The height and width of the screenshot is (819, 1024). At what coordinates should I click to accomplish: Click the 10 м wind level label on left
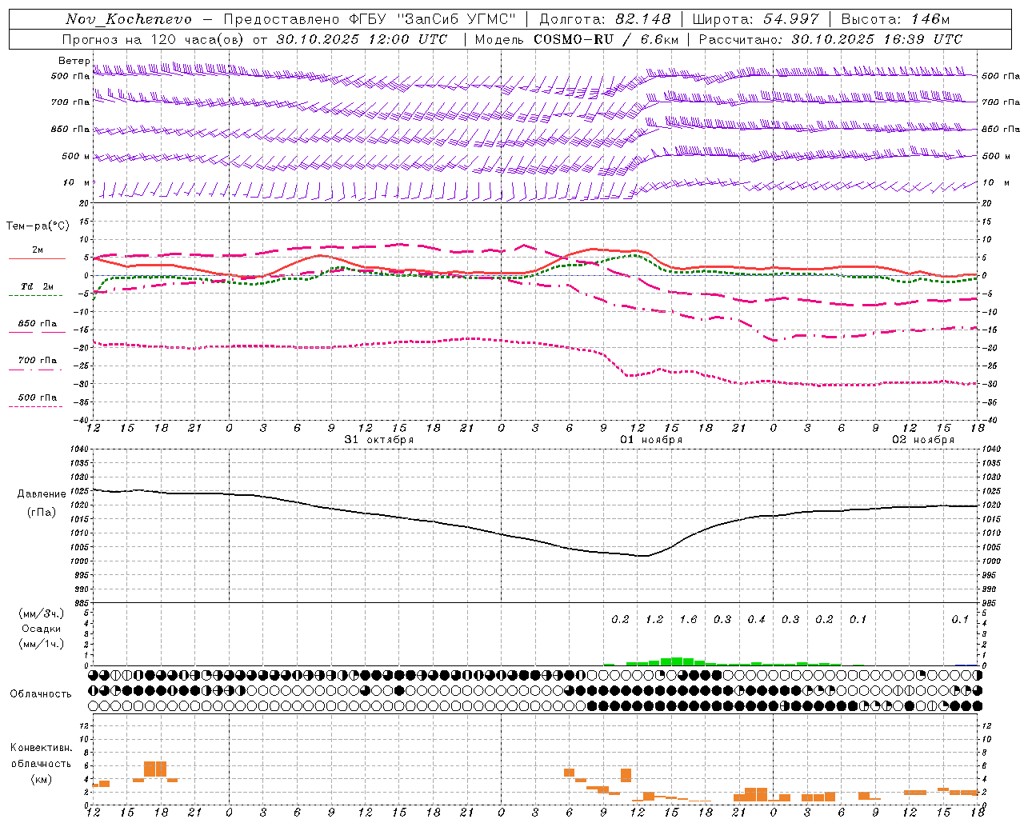tap(77, 183)
